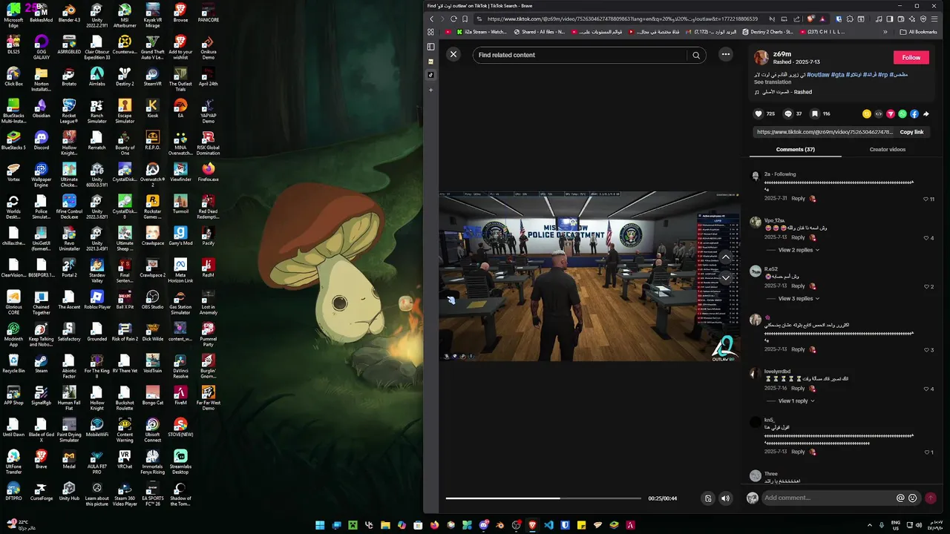Open Brave taskbar icon
The image size is (950, 534).
pyautogui.click(x=532, y=525)
